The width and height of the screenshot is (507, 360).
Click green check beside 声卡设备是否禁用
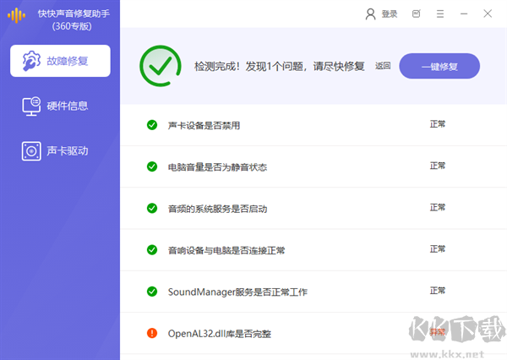pyautogui.click(x=152, y=125)
